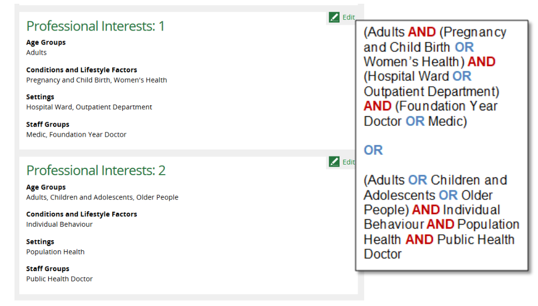Click the Settings label in first section

(x=40, y=97)
